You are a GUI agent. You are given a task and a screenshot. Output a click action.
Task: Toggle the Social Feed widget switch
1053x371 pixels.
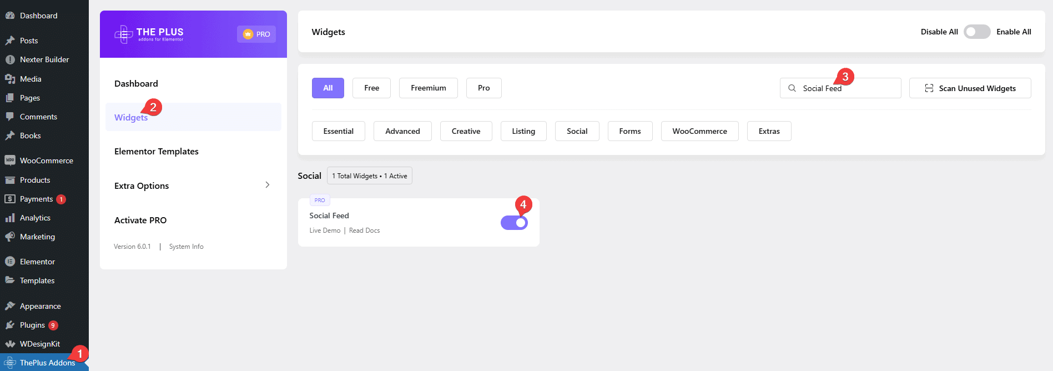tap(514, 223)
